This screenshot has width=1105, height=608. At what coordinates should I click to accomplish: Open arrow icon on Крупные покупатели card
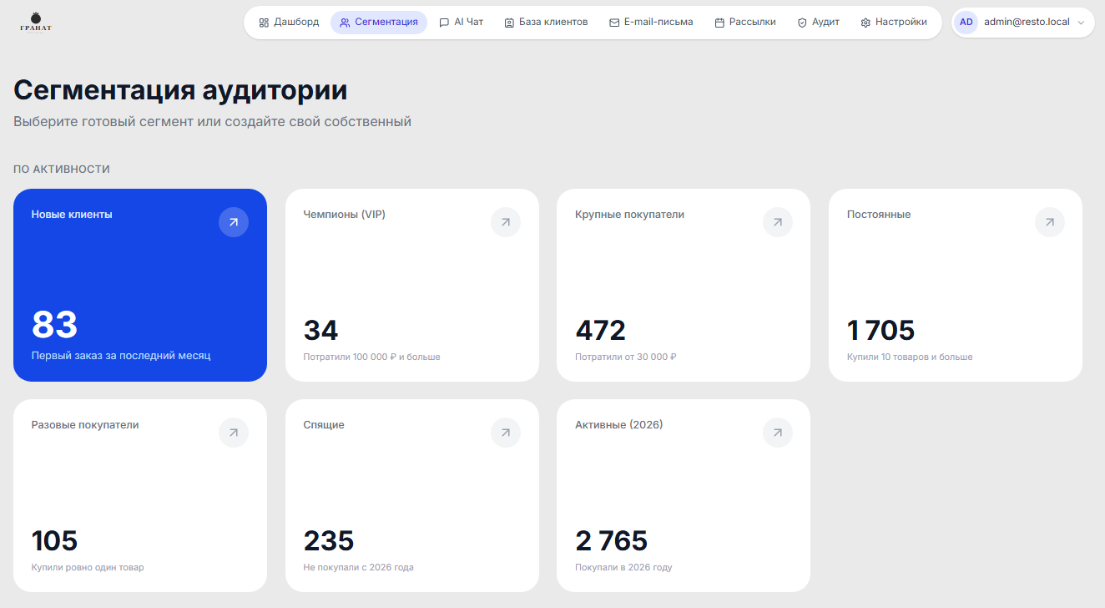(778, 222)
